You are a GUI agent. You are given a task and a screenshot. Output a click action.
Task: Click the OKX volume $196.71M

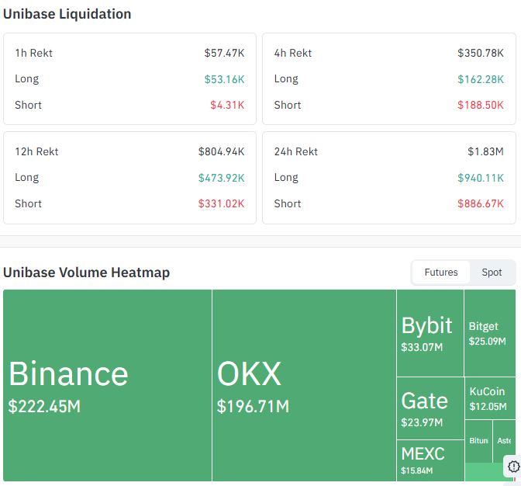pos(253,406)
